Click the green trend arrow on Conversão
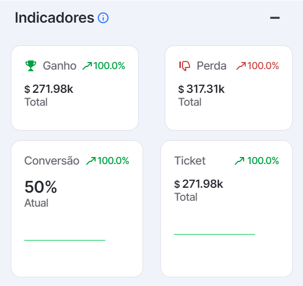 [91, 161]
